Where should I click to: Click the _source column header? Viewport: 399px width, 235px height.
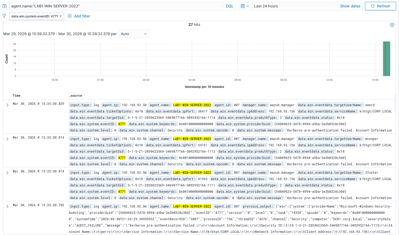pyautogui.click(x=75, y=96)
